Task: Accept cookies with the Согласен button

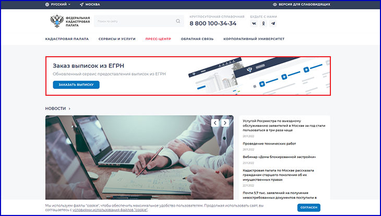Action: (313, 207)
